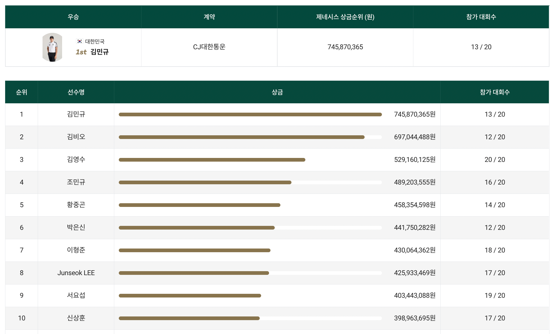This screenshot has height=334, width=554.
Task: Click winner 김민규's profile photo
Action: 52,47
